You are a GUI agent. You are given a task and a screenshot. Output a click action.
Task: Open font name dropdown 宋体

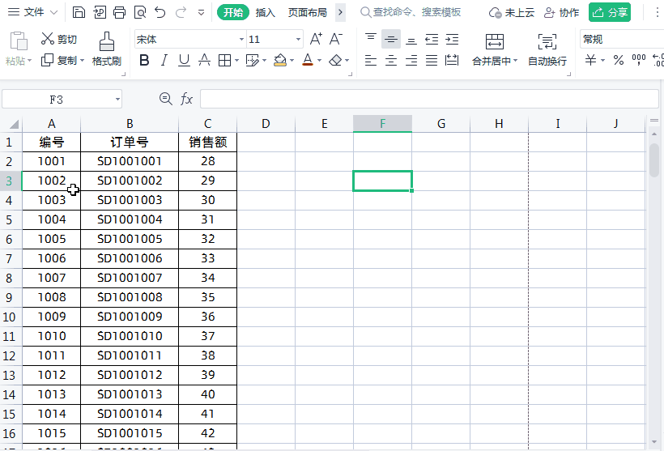[241, 40]
